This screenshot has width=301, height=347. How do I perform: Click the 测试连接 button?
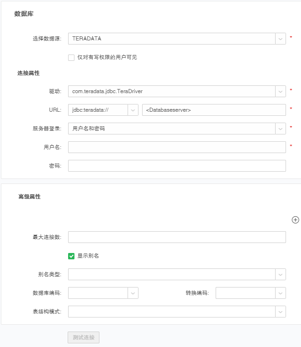click(84, 337)
